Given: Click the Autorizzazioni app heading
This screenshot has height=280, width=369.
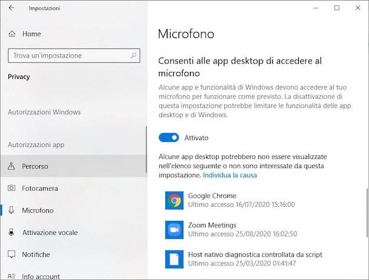Looking at the screenshot, I should 36,145.
